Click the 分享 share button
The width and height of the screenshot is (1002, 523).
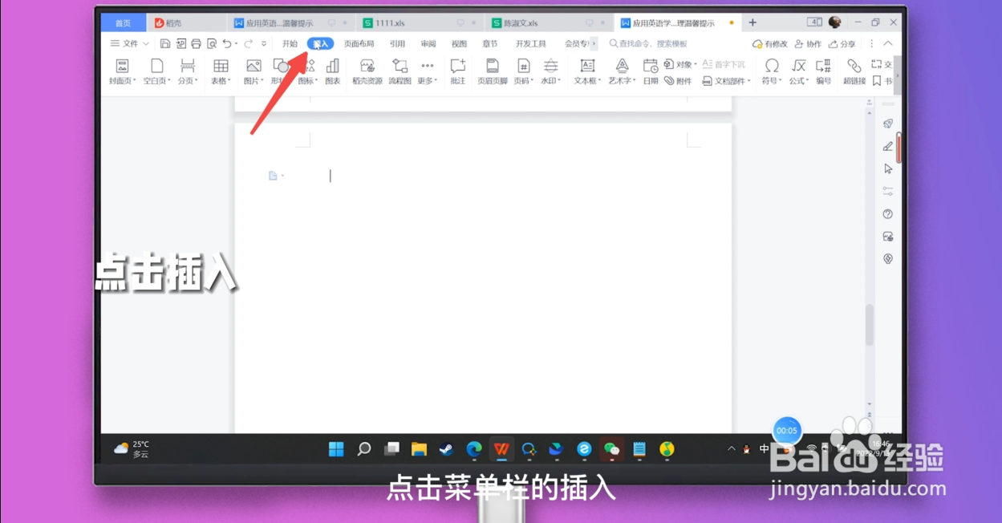click(844, 43)
